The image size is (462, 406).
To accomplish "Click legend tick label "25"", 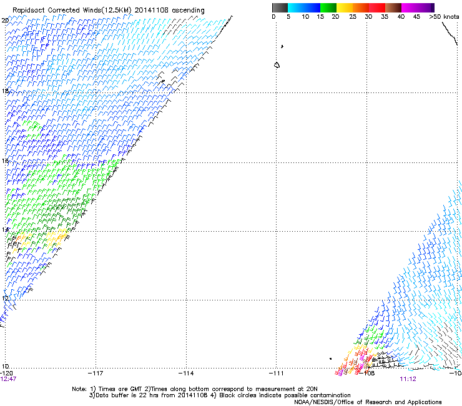I will 353,17.
